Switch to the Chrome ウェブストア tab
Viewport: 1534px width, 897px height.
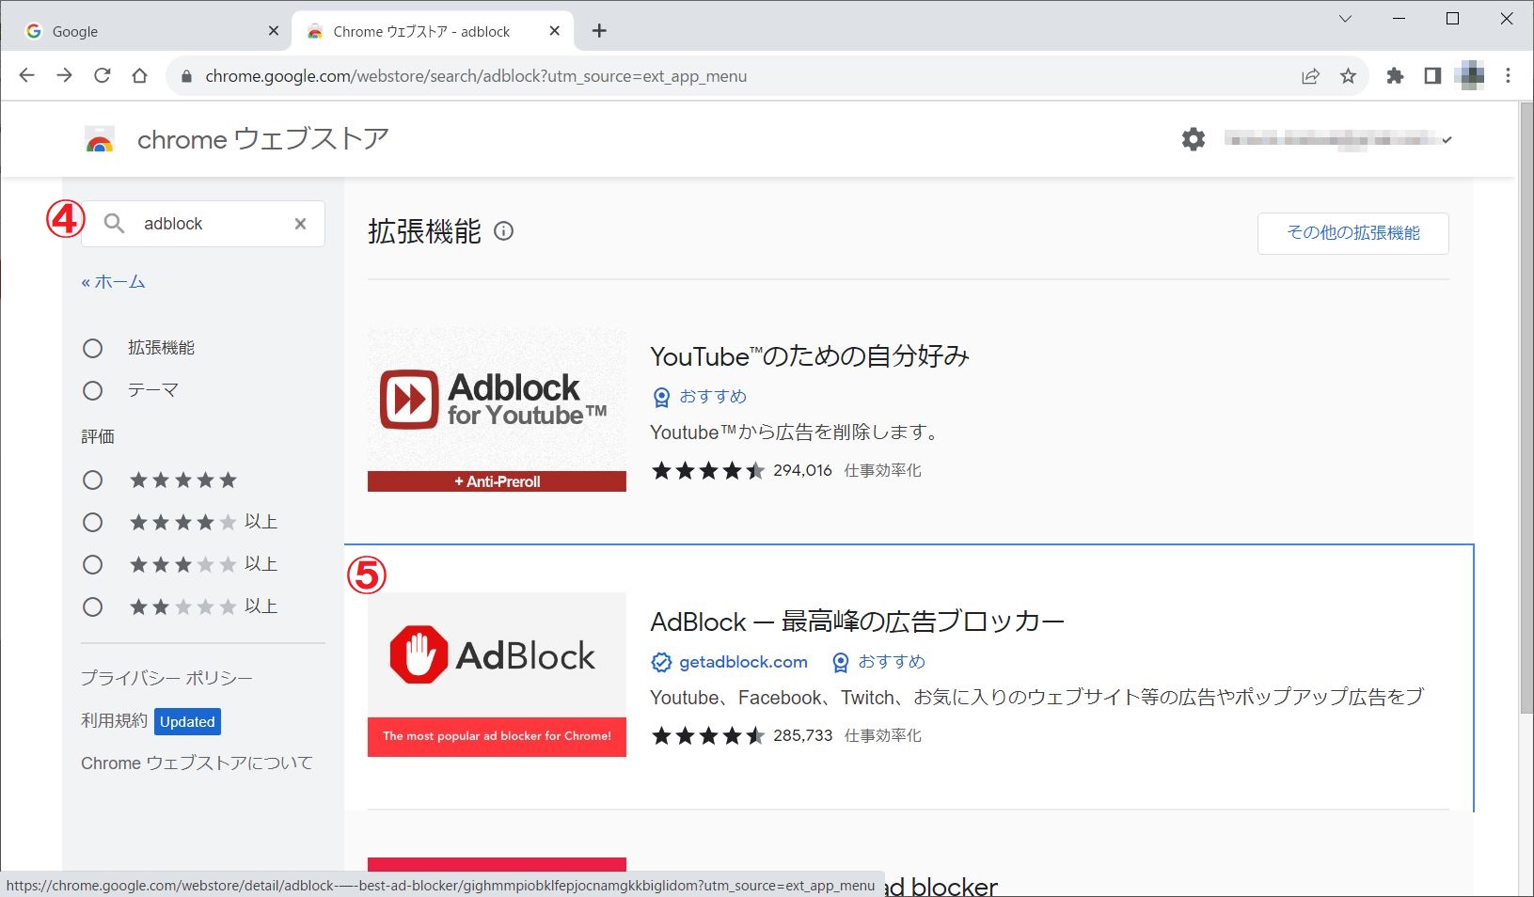[x=434, y=31]
